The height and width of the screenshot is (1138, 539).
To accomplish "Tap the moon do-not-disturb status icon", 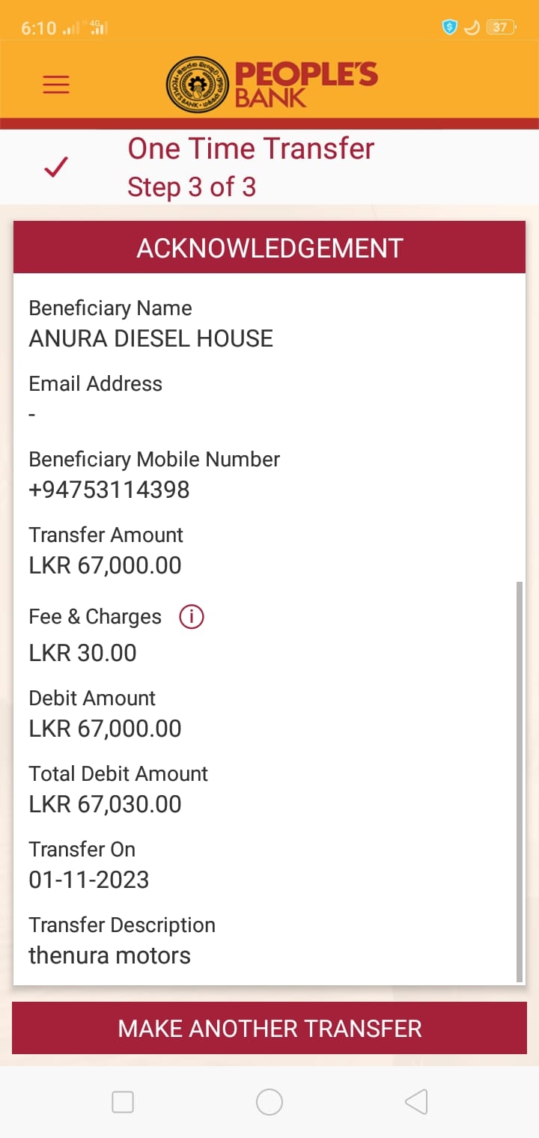I will [x=472, y=28].
